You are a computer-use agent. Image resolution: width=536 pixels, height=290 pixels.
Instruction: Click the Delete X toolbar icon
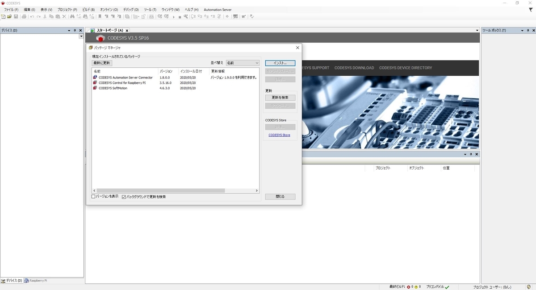click(64, 16)
